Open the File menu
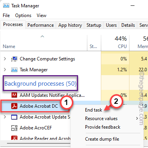148x148 pixels. 6,15
